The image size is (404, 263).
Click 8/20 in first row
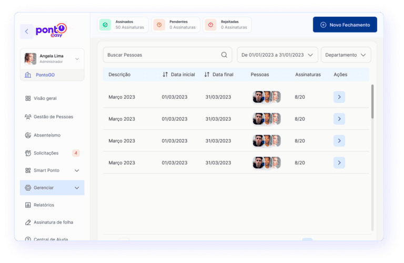(x=300, y=97)
